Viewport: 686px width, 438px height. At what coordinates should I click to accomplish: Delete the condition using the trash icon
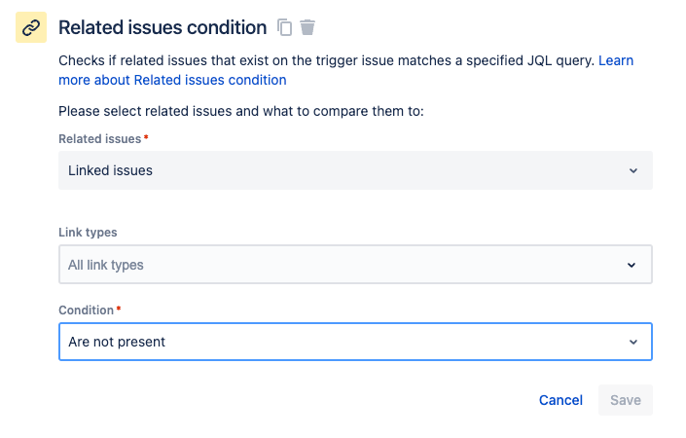[307, 27]
